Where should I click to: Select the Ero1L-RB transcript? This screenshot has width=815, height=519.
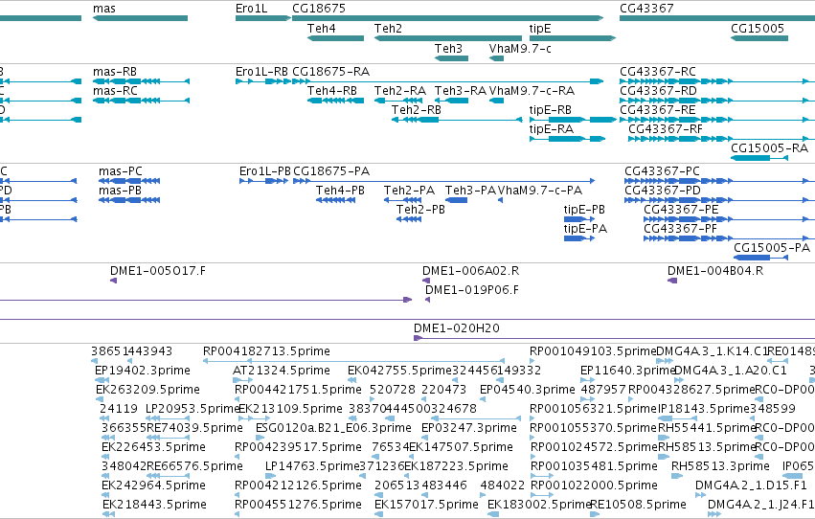[263, 81]
